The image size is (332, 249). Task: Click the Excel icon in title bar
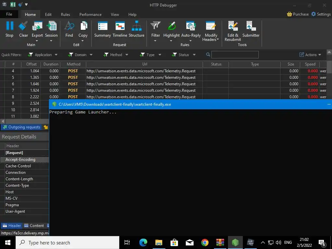pyautogui.click(x=13, y=5)
